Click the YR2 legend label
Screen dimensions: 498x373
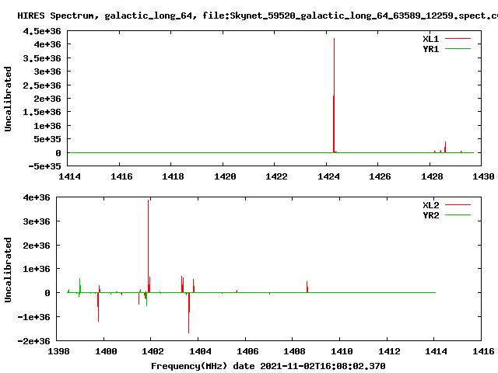[x=430, y=215]
